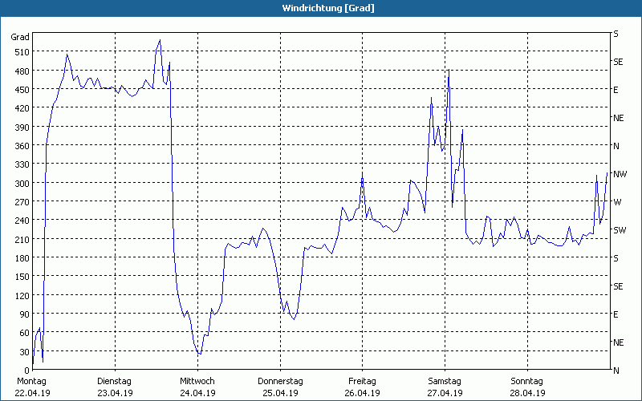This screenshot has width=642, height=401.
Task: Select the N compass label beside the 360 gridline
Action: click(x=616, y=146)
